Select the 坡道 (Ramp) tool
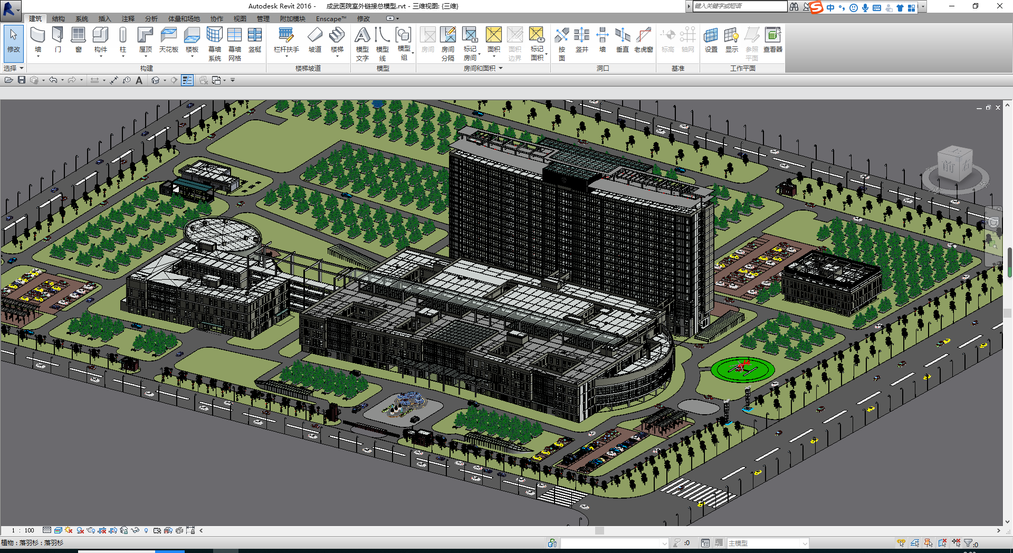The image size is (1013, 553). pyautogui.click(x=315, y=40)
